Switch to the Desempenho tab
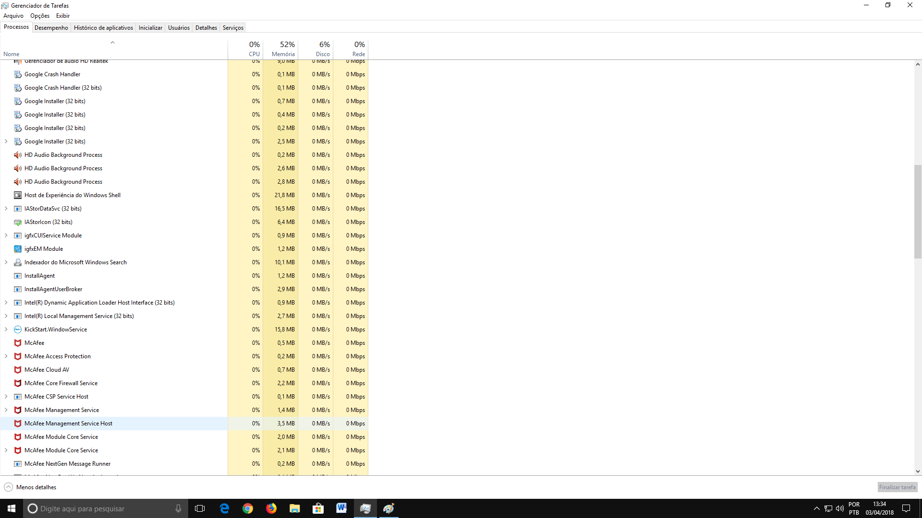 click(51, 28)
